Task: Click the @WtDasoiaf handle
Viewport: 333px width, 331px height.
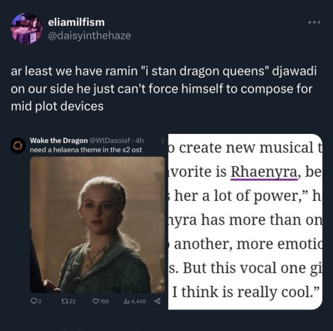Action: click(110, 140)
